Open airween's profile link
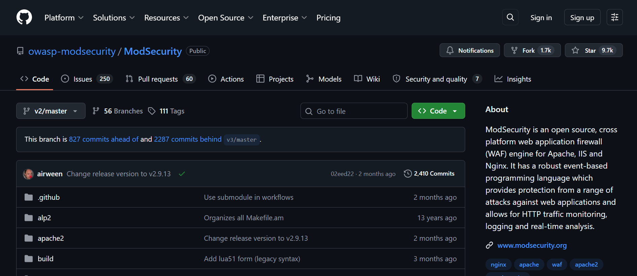The height and width of the screenshot is (276, 637). [50, 174]
